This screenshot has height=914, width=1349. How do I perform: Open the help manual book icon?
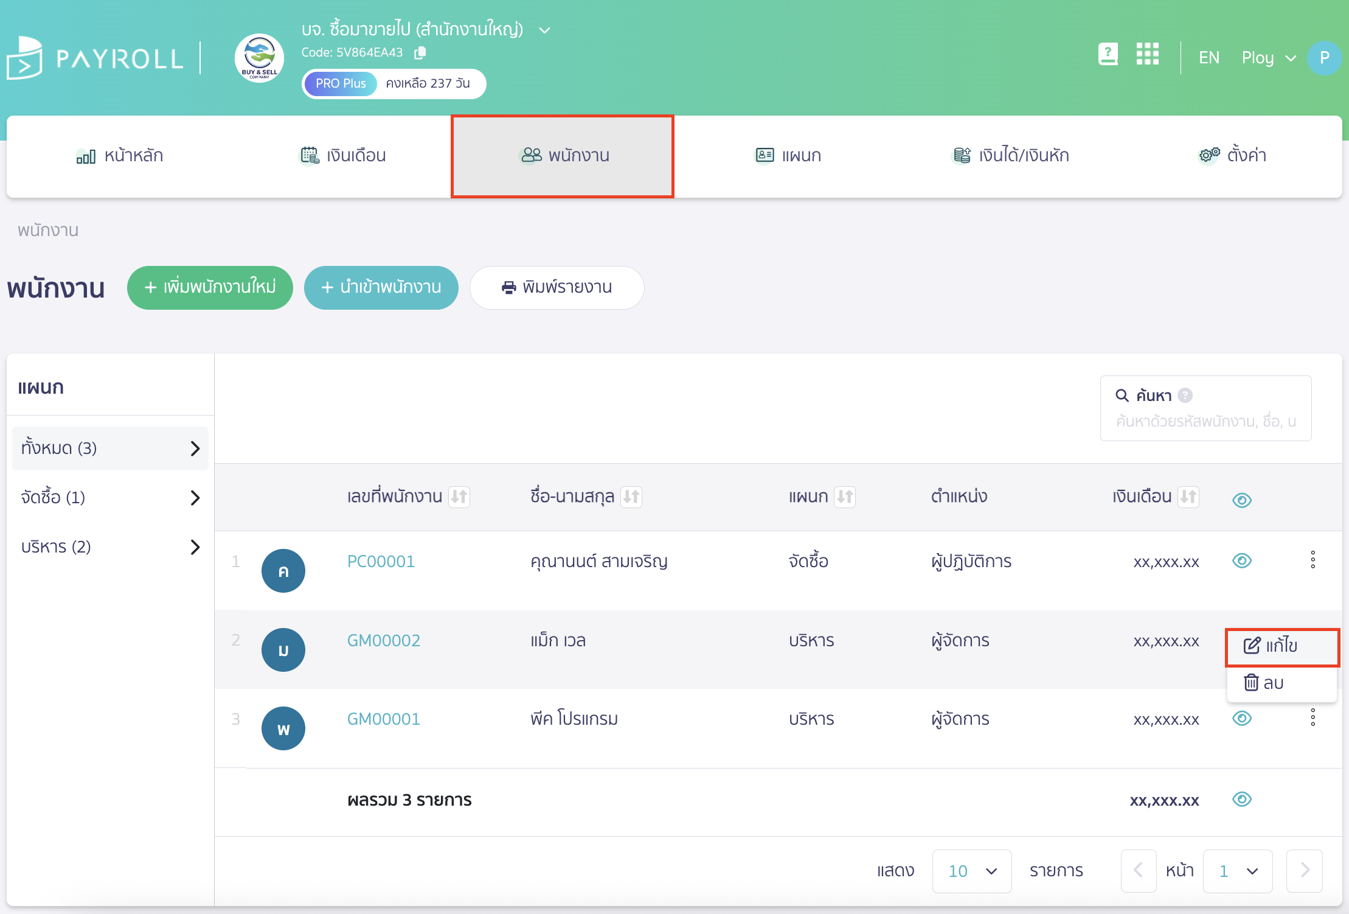pyautogui.click(x=1108, y=54)
